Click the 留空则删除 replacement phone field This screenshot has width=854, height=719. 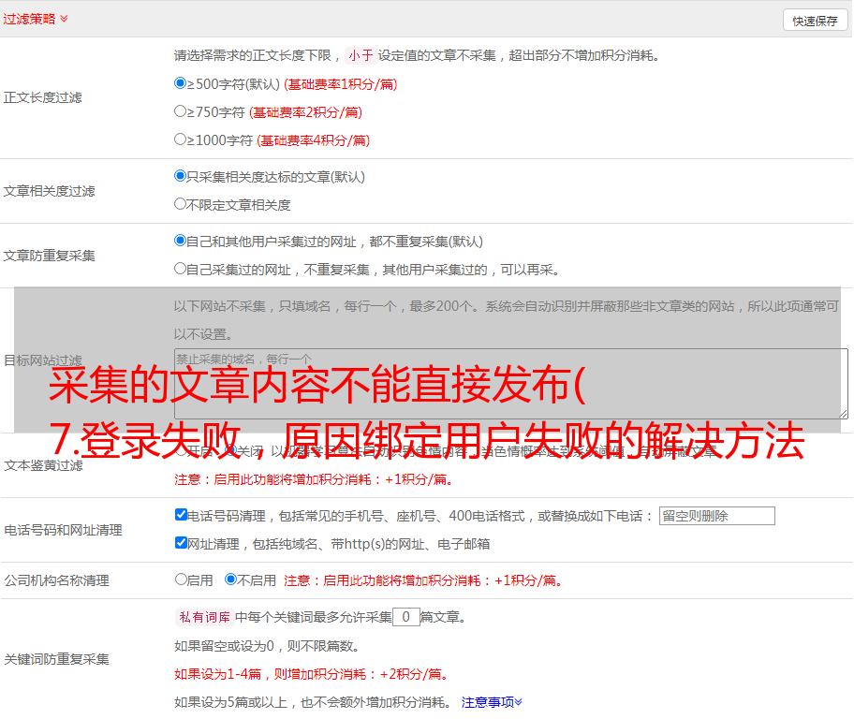click(716, 516)
